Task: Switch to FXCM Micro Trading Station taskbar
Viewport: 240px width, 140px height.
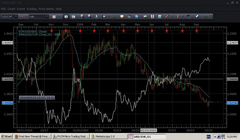Action: [71, 137]
